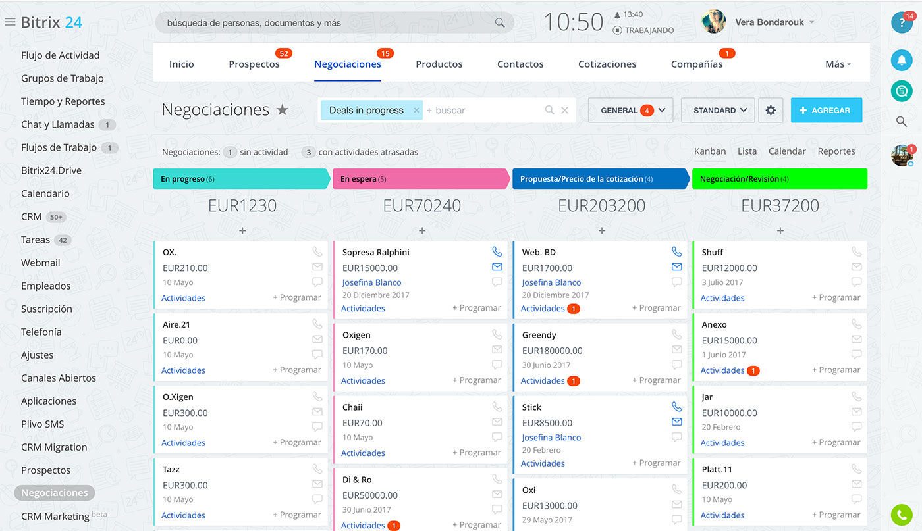Click comment icon on Shuff card
This screenshot has height=531, width=922.
click(x=856, y=282)
